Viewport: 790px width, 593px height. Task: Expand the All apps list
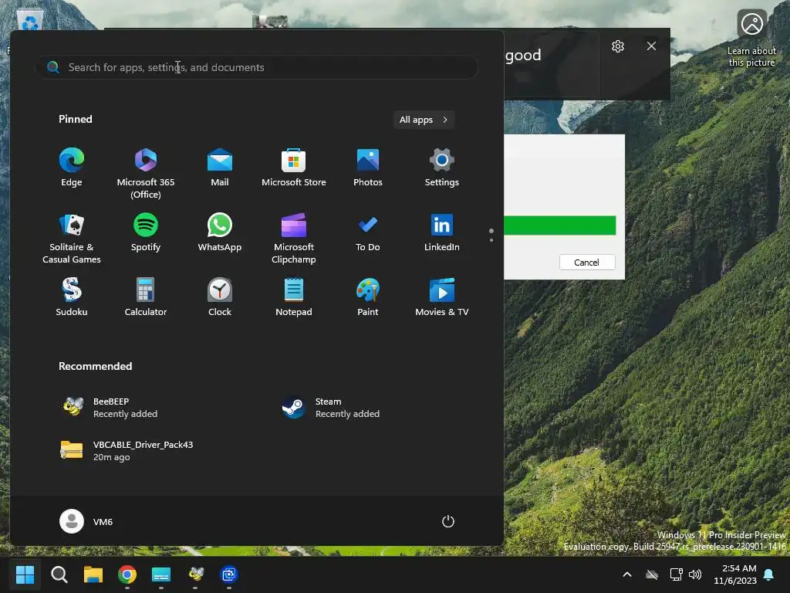[424, 120]
